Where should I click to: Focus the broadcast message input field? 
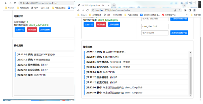[155, 19]
